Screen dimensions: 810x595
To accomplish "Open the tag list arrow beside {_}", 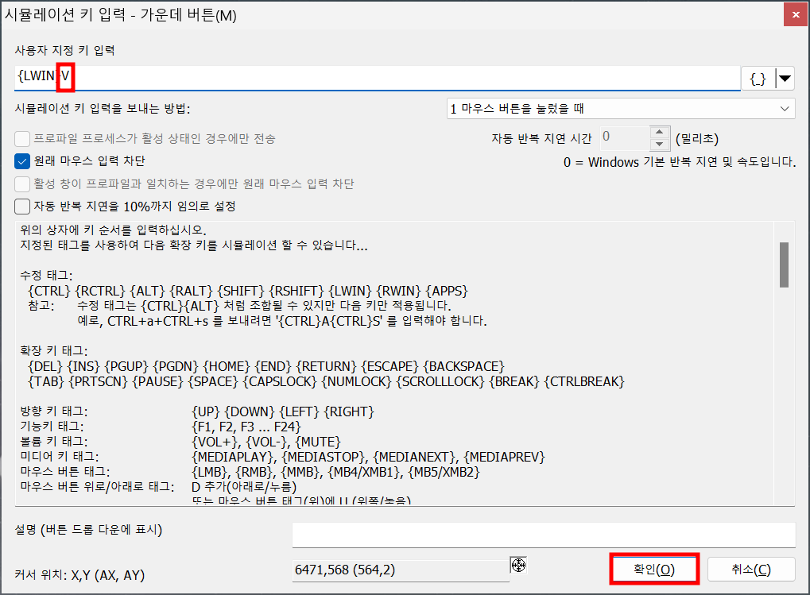I will tap(784, 78).
